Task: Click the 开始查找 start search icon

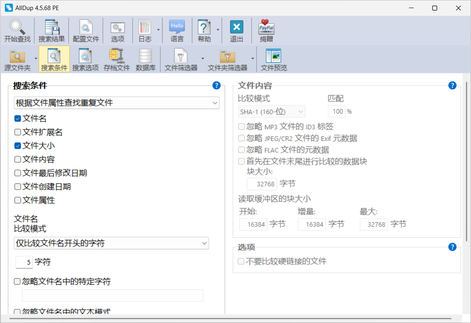Action: click(17, 31)
